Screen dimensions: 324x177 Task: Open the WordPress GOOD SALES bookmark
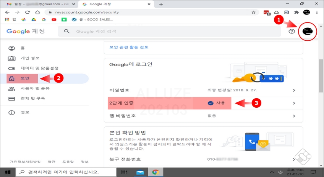92,19
